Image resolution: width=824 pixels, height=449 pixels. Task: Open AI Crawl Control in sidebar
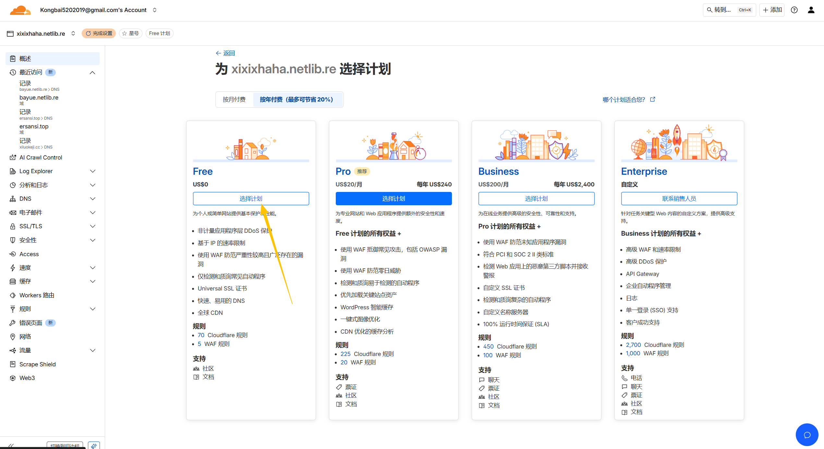coord(41,158)
